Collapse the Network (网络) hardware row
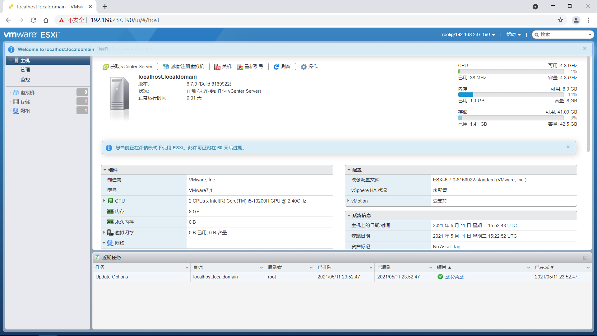Screen dimensions: 597x336 coord(104,243)
